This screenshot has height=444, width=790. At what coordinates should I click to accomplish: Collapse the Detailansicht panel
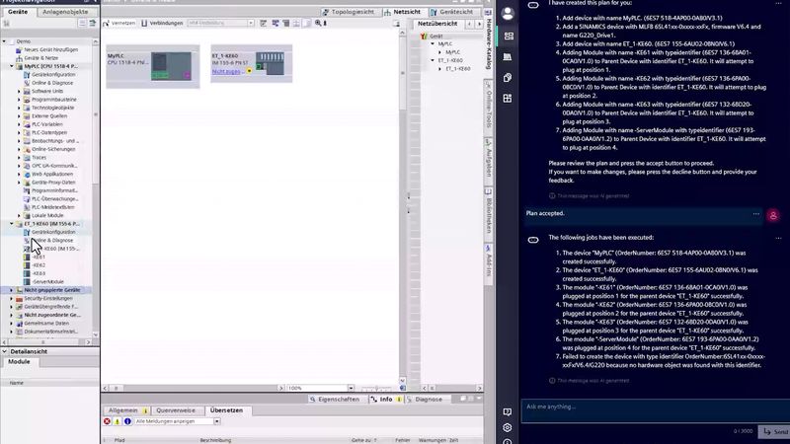5,351
